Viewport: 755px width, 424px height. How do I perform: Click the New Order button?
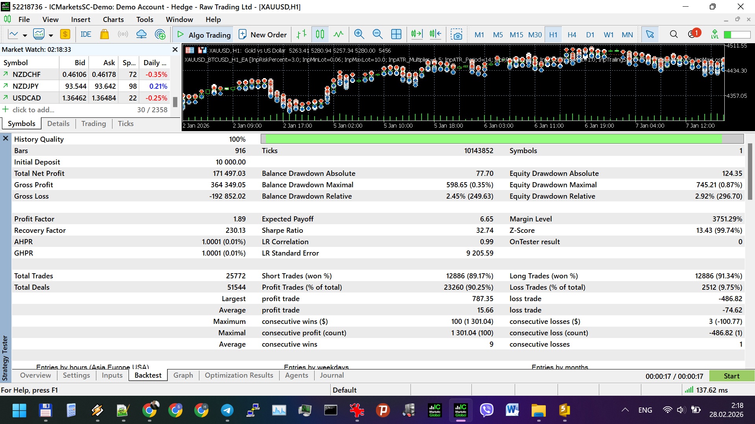[263, 35]
